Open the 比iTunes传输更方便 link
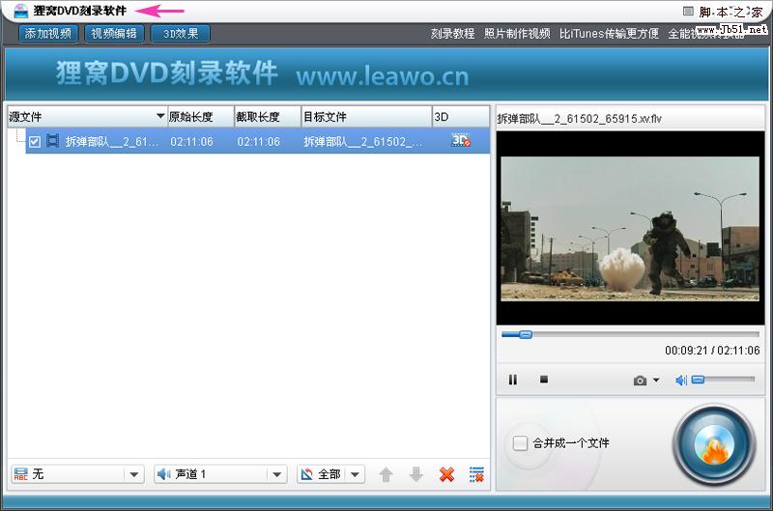The height and width of the screenshot is (511, 773). [609, 34]
